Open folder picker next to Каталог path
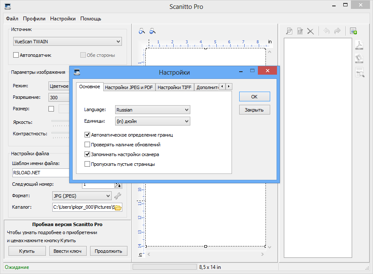The width and height of the screenshot is (373, 274). pyautogui.click(x=117, y=207)
